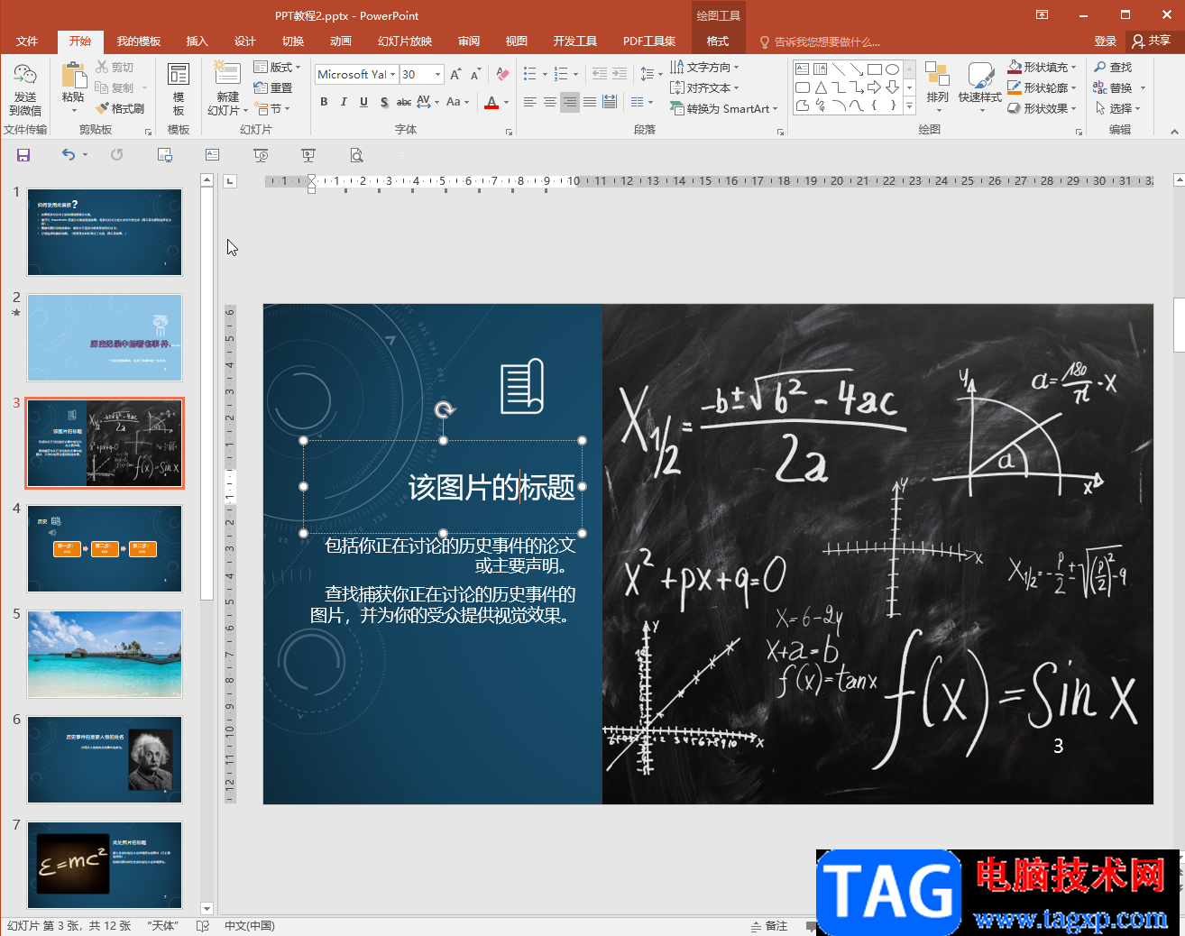Open the 文件 (File) tab
The image size is (1185, 936).
tap(27, 41)
